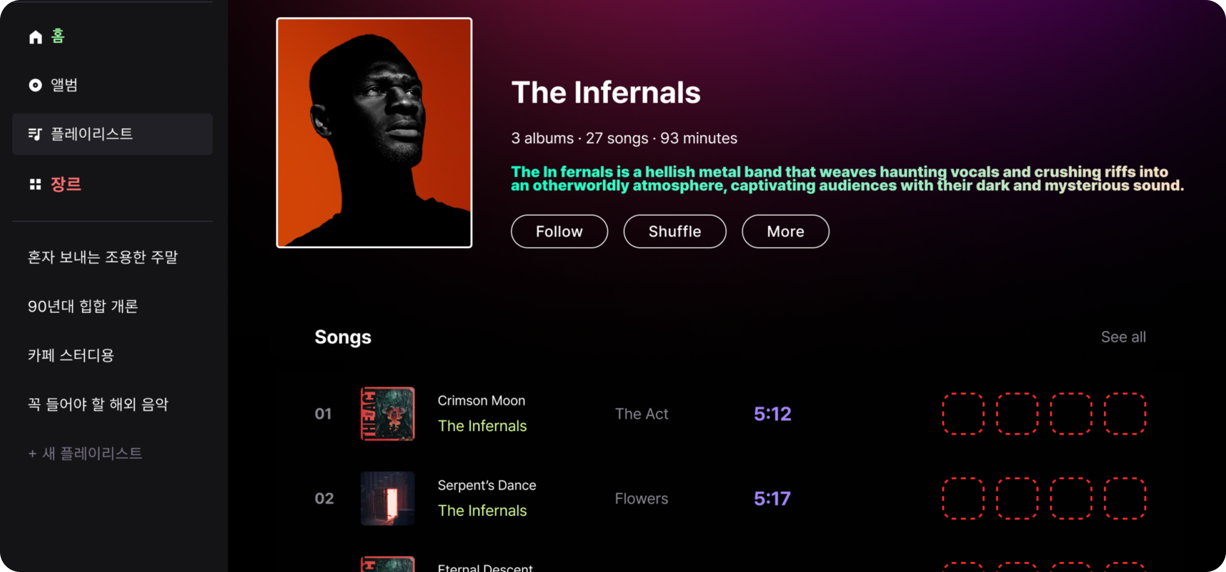Open the 꼭 들어야 할 해외 음악 playlist

click(98, 404)
